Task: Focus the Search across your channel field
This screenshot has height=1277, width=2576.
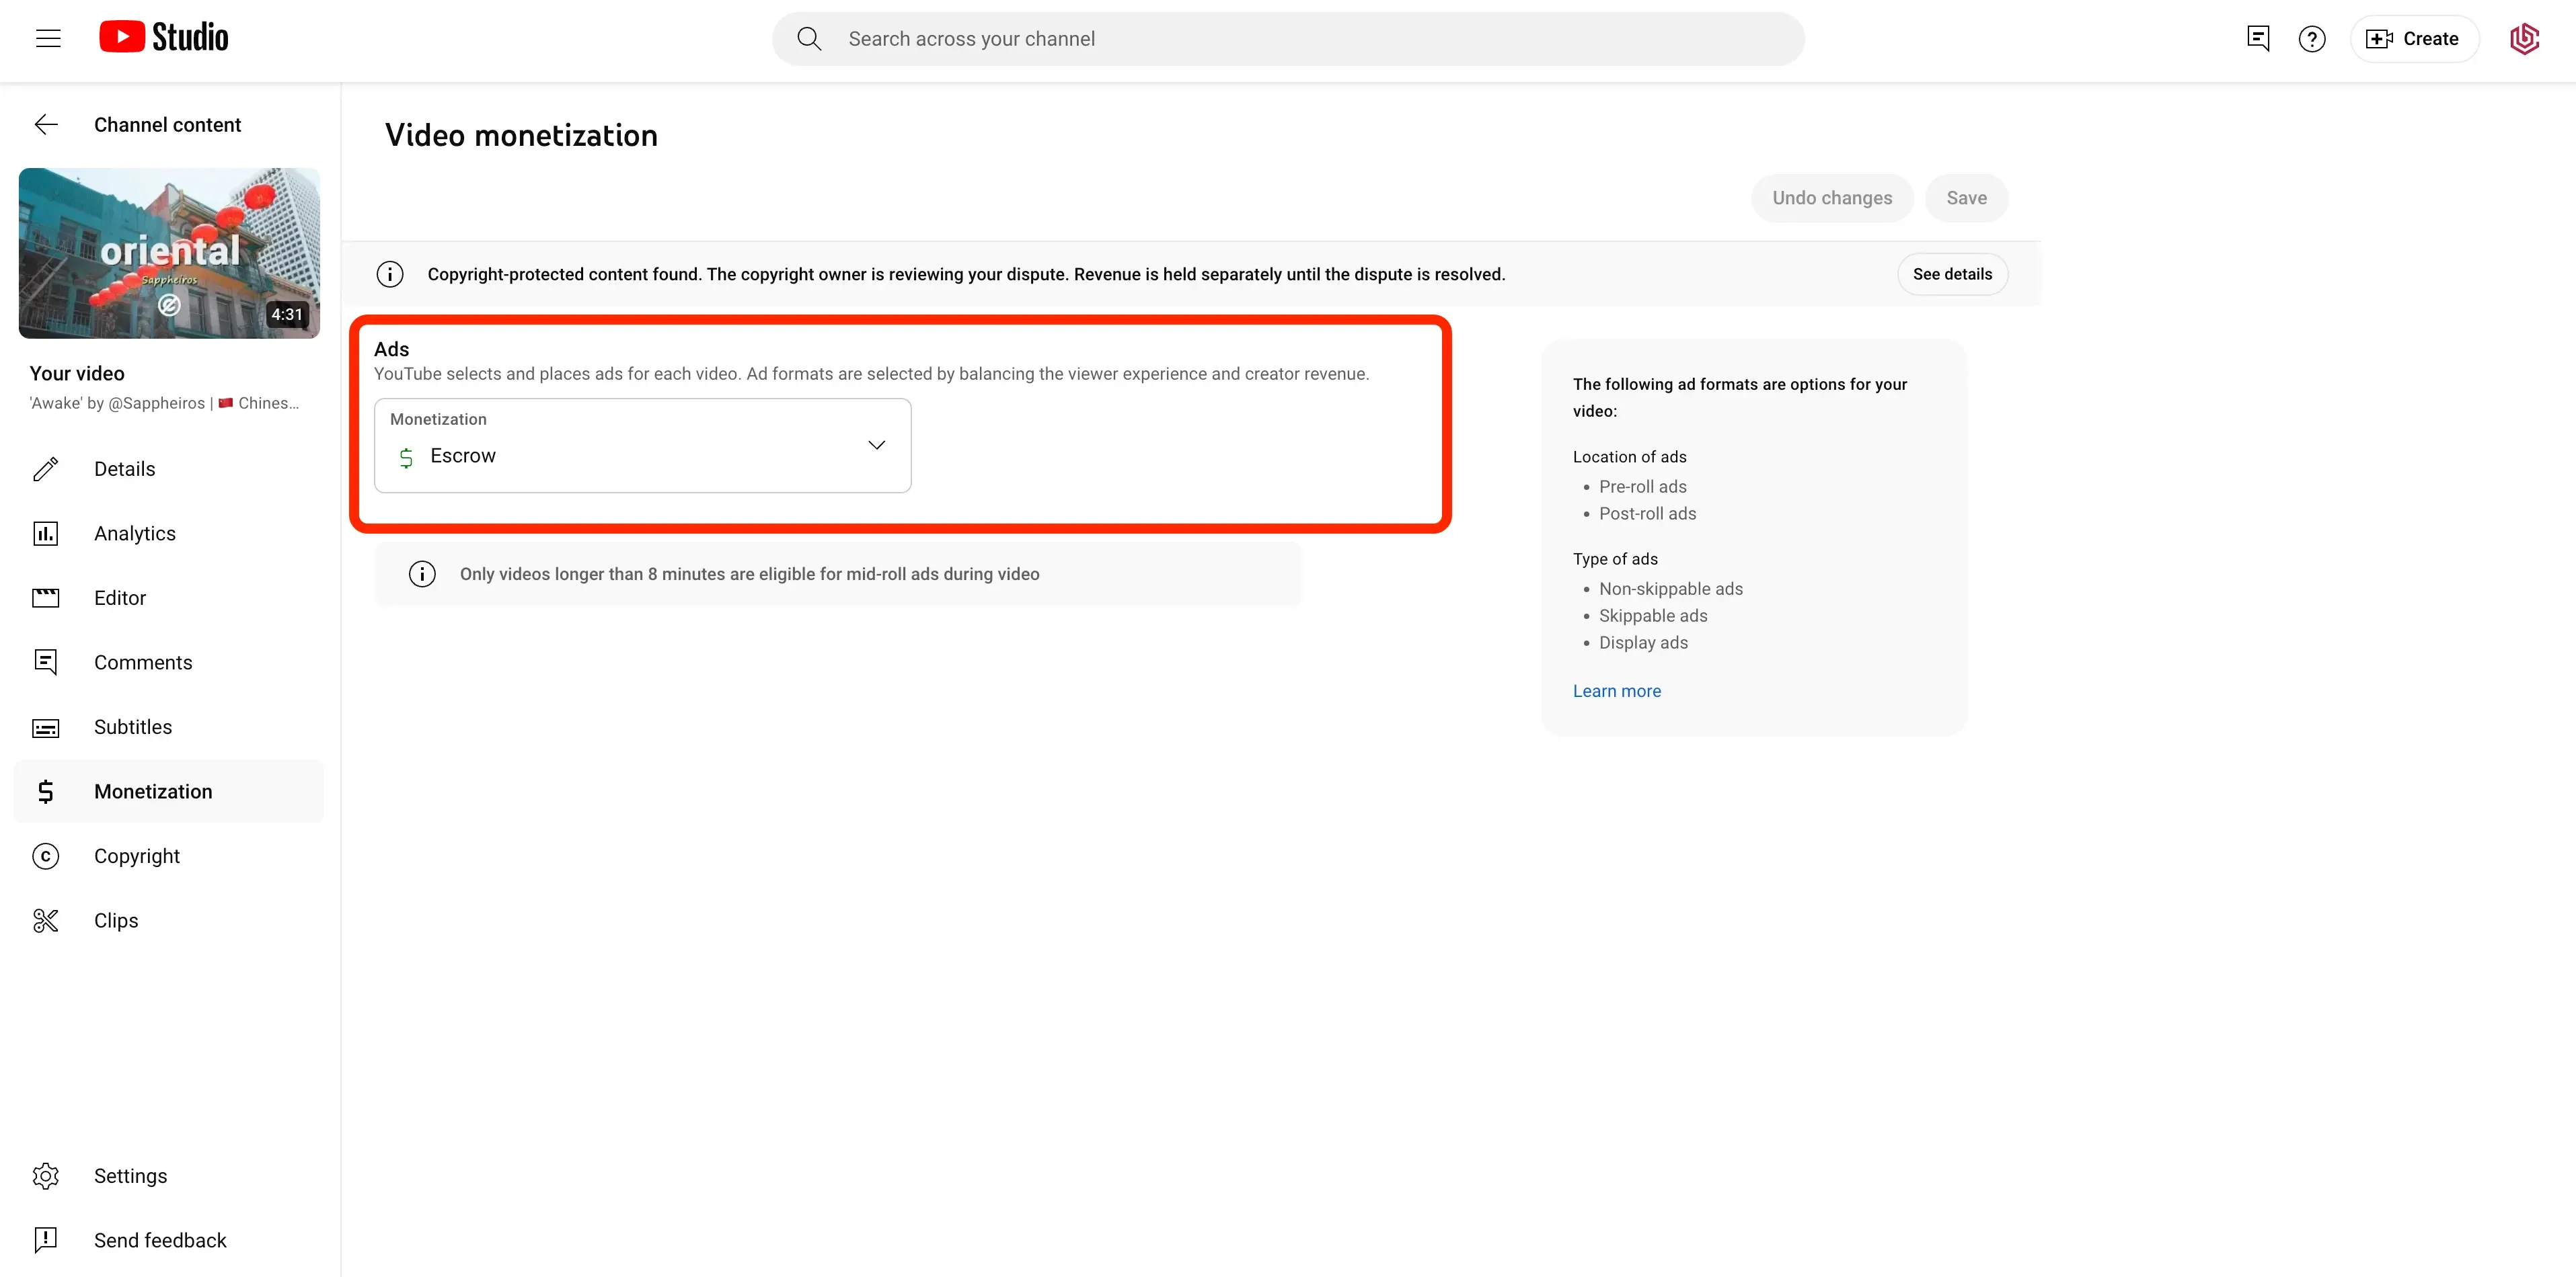Action: pyautogui.click(x=1288, y=39)
